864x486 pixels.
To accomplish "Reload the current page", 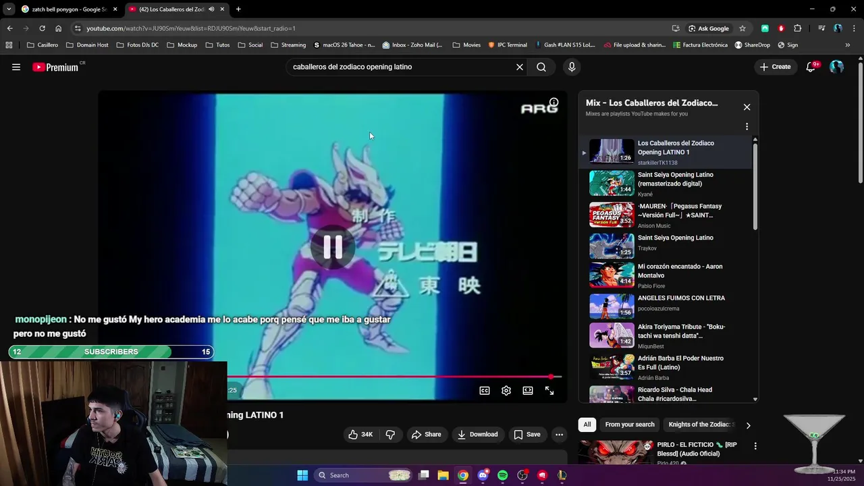I will [42, 28].
